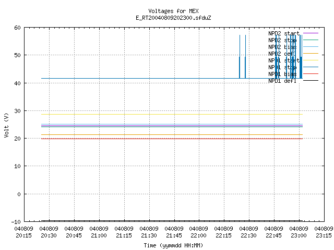Screen dimensions: 334x250
Task: Click the earliest blue voltage spike before 22:30
Action: pyautogui.click(x=240, y=57)
